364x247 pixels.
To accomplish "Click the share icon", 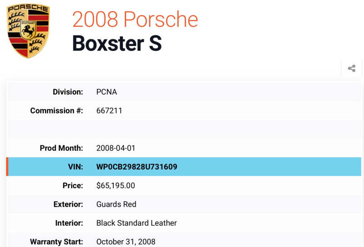I will click(x=351, y=68).
